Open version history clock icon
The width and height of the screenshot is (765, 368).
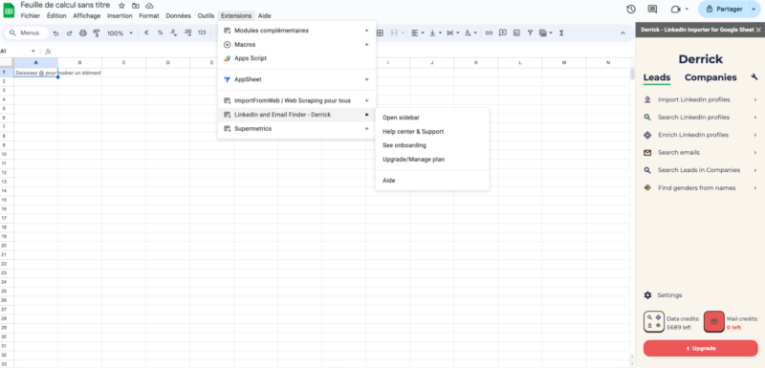point(631,10)
